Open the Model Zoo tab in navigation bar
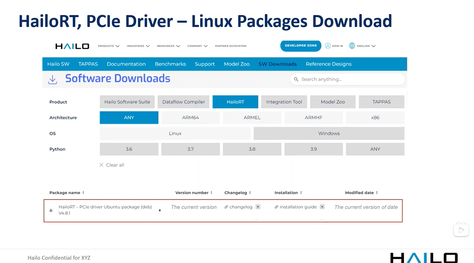This screenshot has width=474, height=263. click(x=236, y=64)
